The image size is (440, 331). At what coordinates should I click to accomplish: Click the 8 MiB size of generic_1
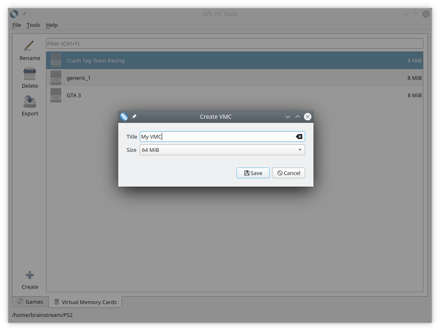tap(414, 78)
